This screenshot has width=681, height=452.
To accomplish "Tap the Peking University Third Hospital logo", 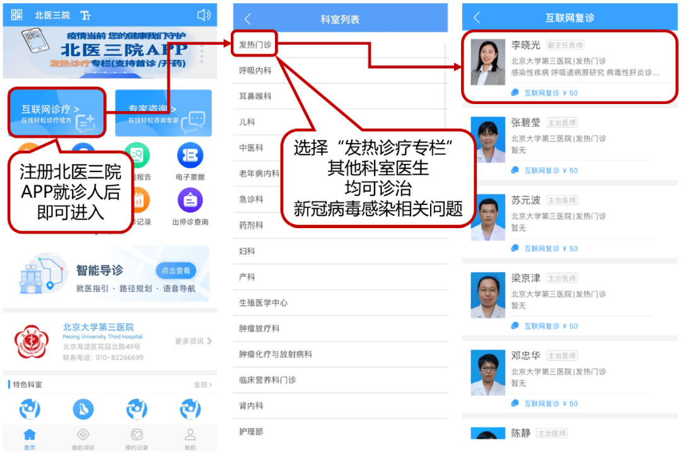I will tap(32, 342).
